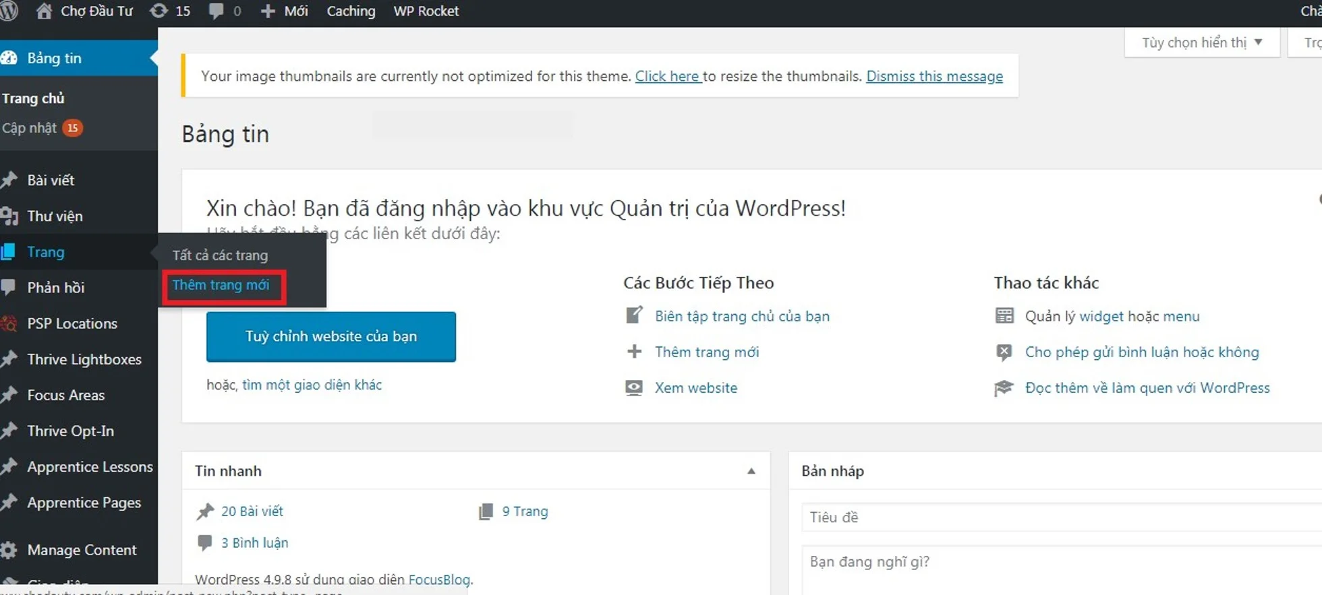Click the pin icon beside Thrive Opt-In

[9, 431]
